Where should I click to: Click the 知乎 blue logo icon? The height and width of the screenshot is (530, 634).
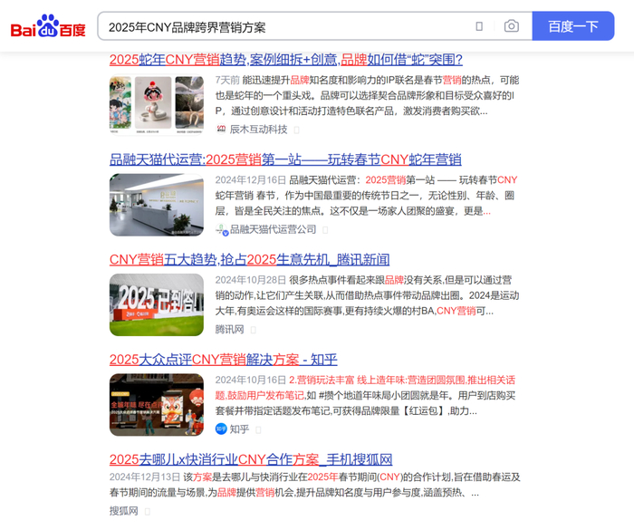click(x=221, y=429)
